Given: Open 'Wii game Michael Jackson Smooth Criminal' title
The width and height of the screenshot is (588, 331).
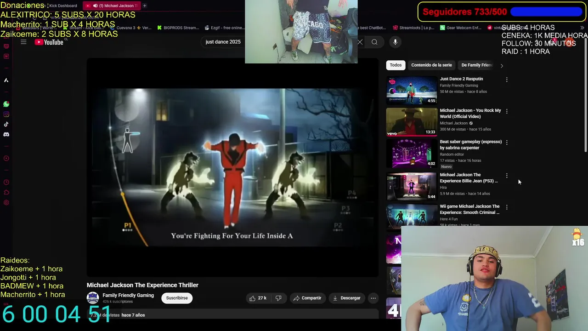Looking at the screenshot, I should (469, 210).
